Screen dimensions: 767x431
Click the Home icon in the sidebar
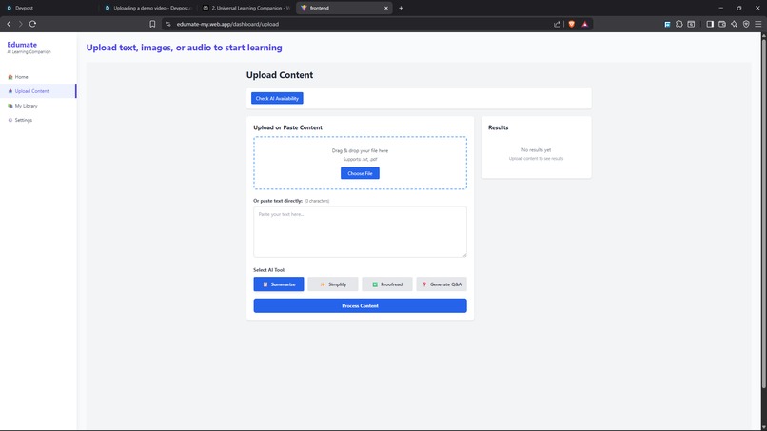pos(10,77)
